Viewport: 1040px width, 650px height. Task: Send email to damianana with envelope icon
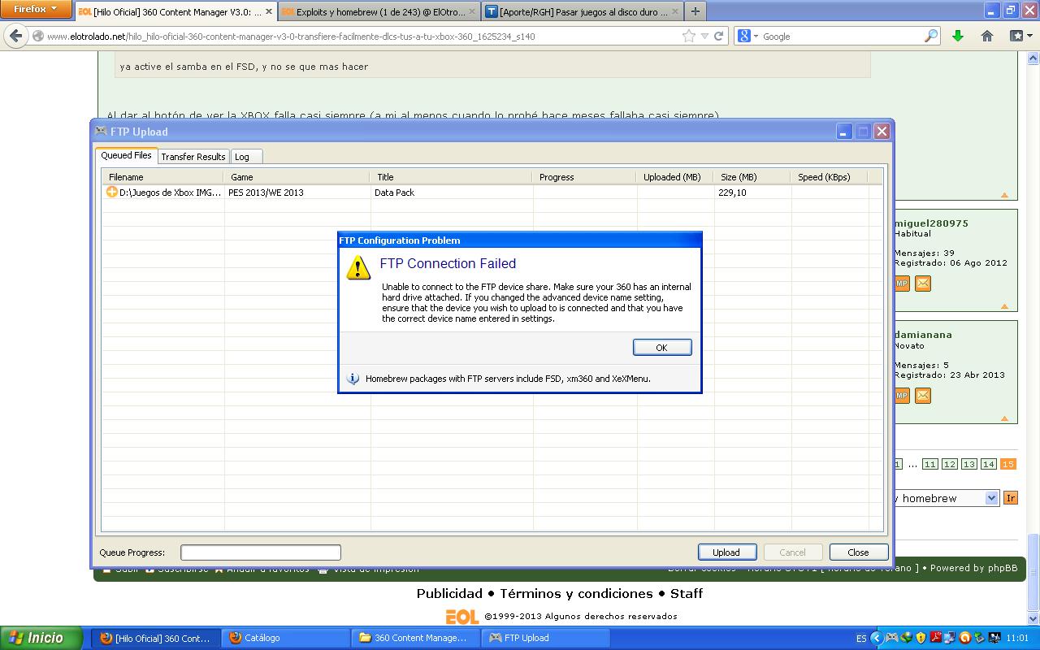(922, 396)
